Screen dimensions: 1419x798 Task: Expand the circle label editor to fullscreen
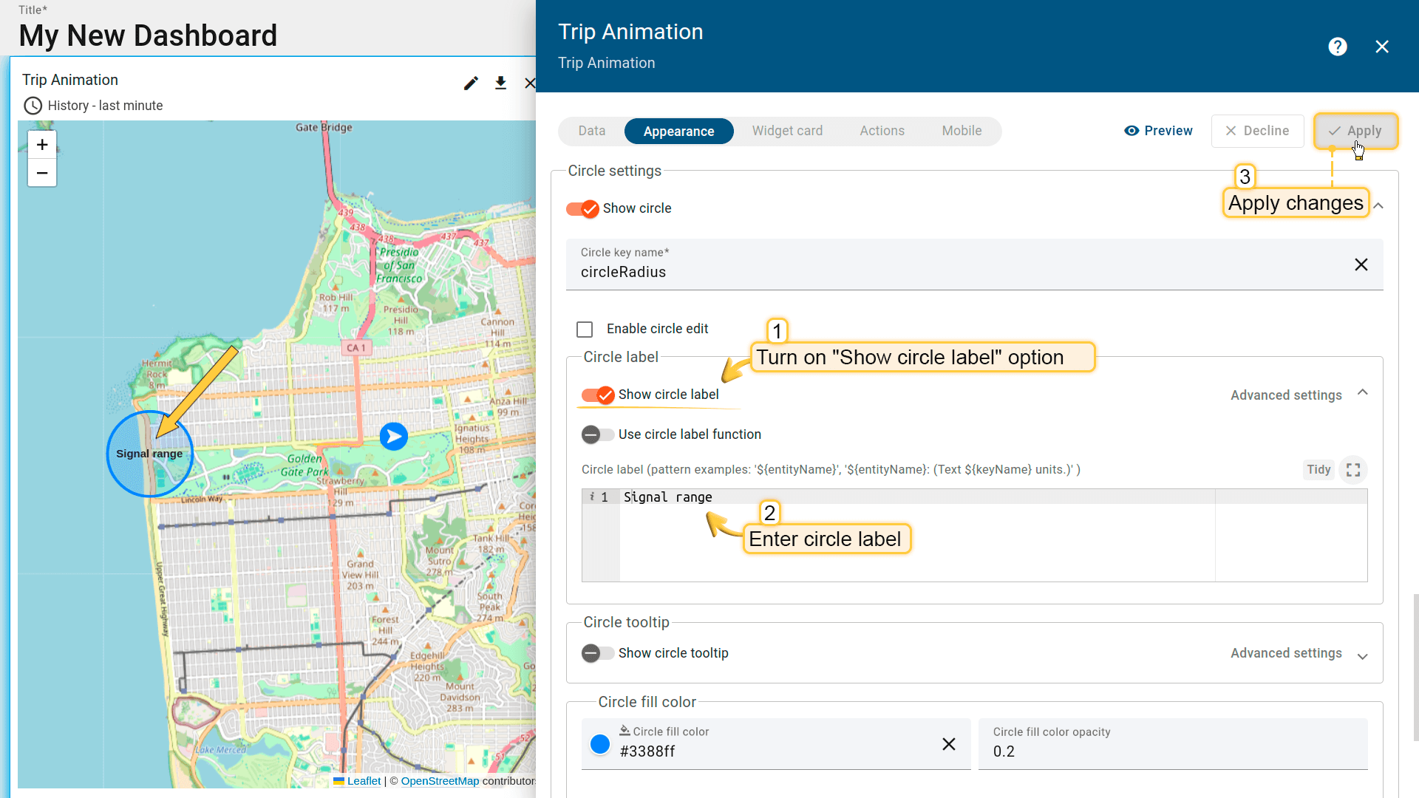[x=1353, y=470]
